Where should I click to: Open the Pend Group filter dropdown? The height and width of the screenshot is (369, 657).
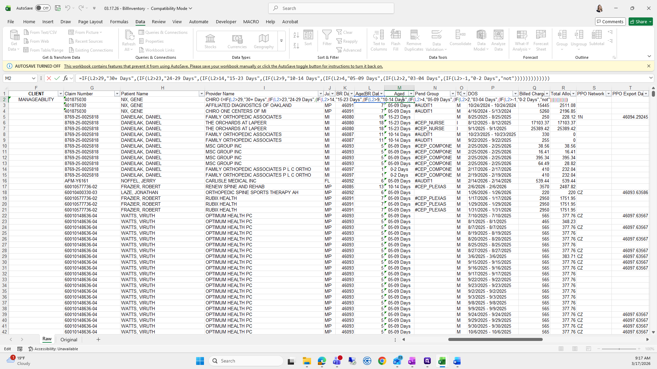pyautogui.click(x=452, y=94)
